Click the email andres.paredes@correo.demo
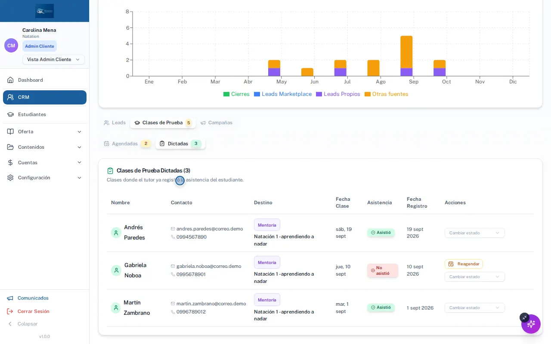This screenshot has width=551, height=344. (210, 229)
